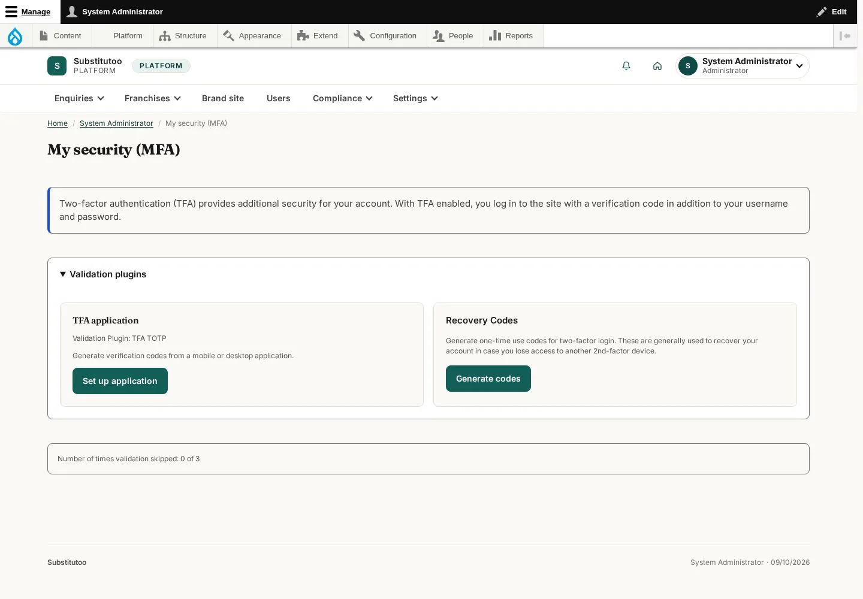Click the green Substitutoo S logo

[x=57, y=66]
